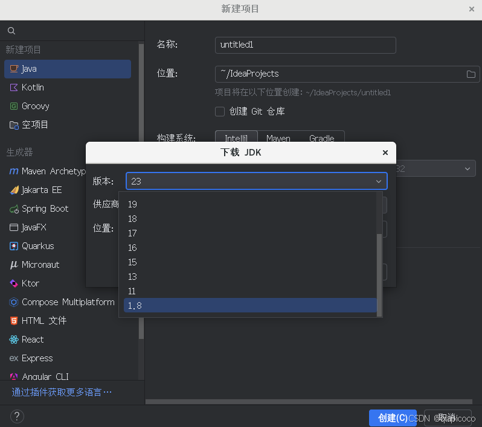The width and height of the screenshot is (482, 427).
Task: Close the 下载 JDK dialog
Action: (x=385, y=153)
